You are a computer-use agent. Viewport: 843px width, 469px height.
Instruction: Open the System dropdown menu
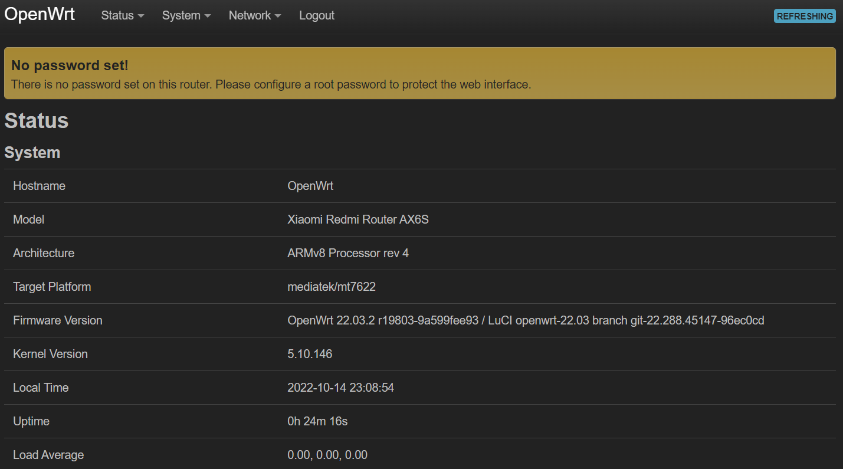point(186,16)
